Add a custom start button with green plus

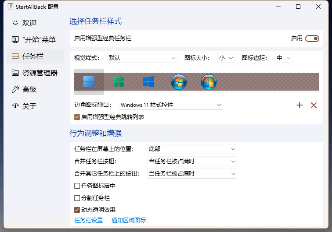pyautogui.click(x=300, y=105)
